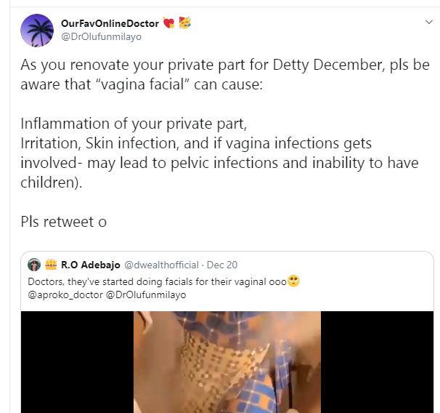The height and width of the screenshot is (413, 440).
Task: Click the palm tree profile avatar
Action: point(36,30)
